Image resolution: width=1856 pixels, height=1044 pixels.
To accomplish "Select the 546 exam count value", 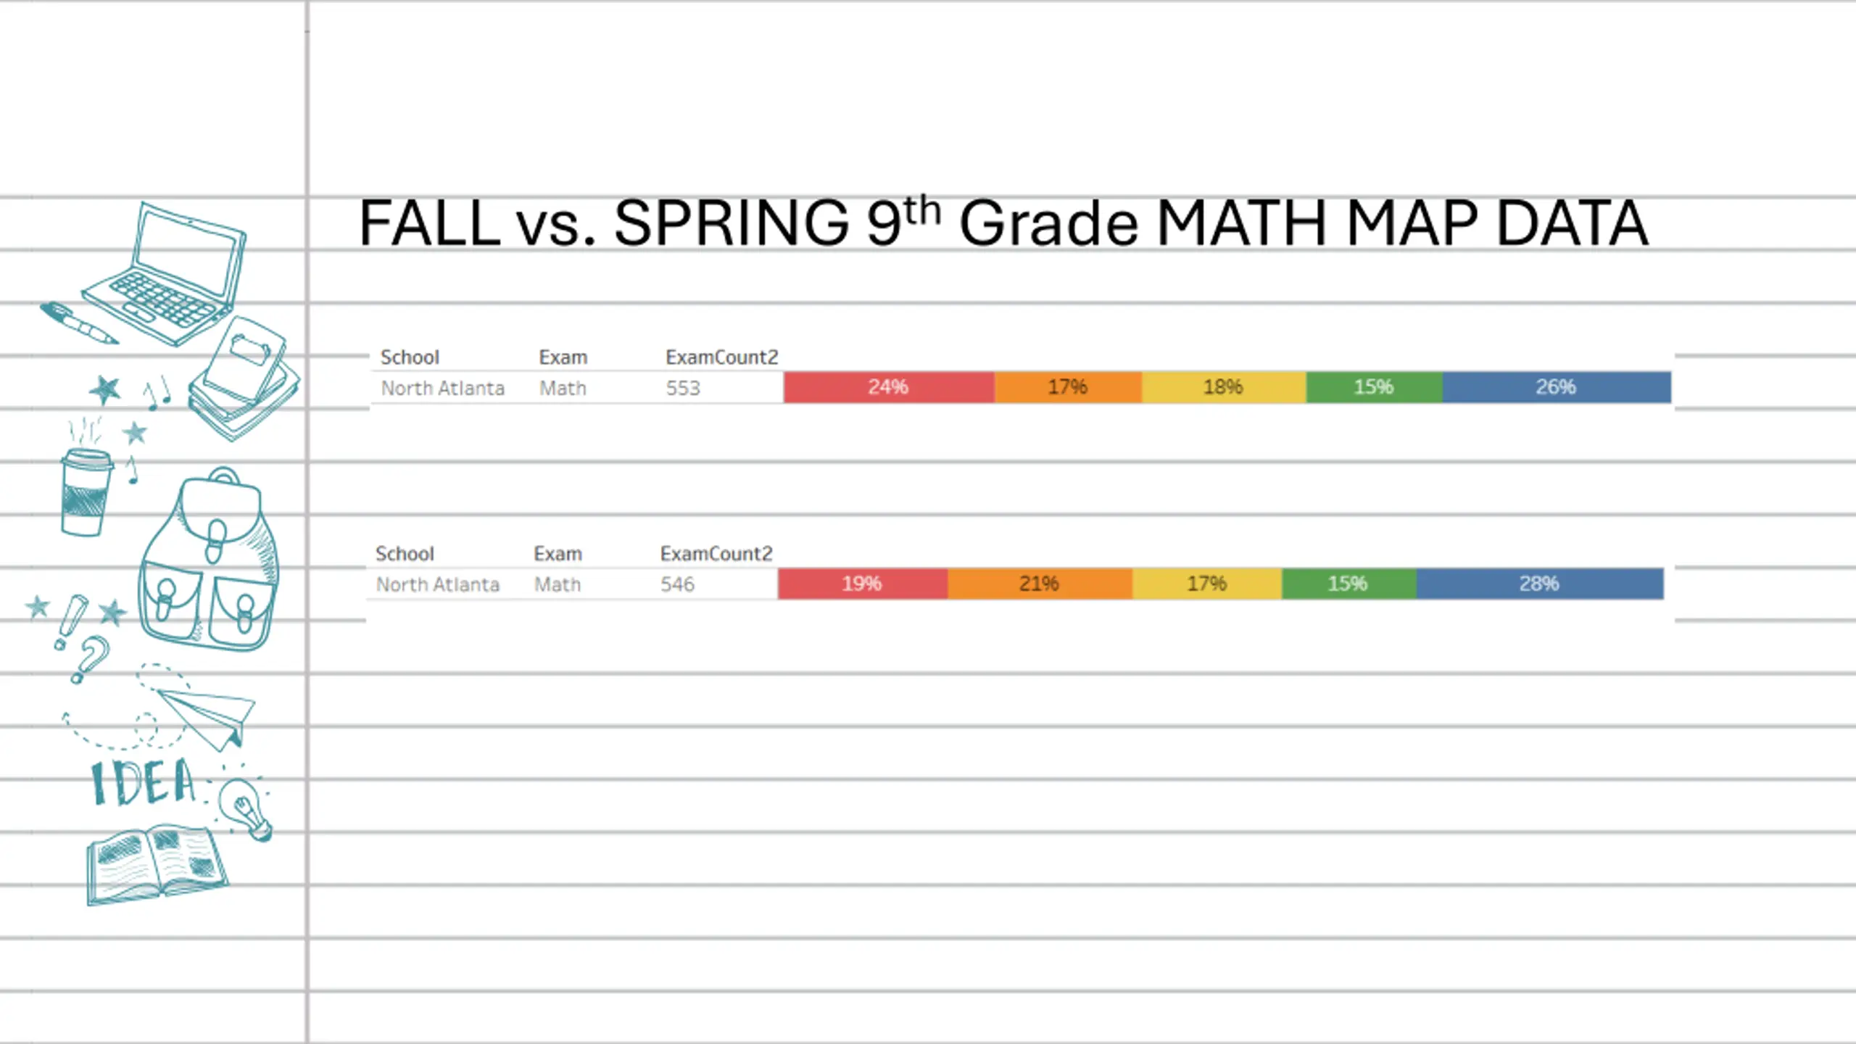I will [x=677, y=585].
